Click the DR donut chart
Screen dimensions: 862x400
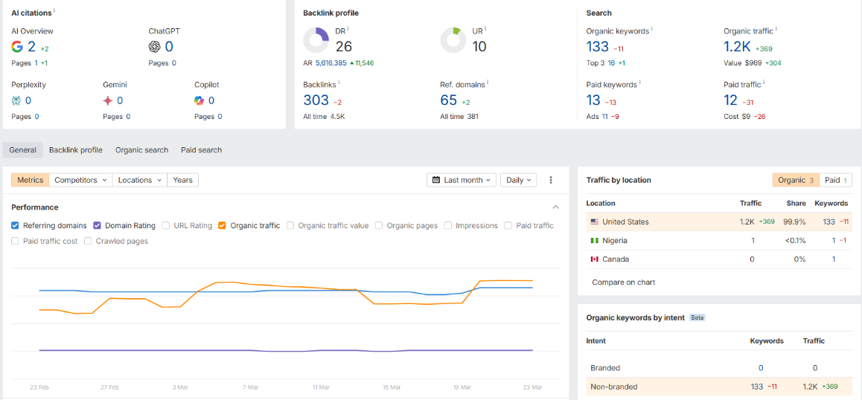316,41
